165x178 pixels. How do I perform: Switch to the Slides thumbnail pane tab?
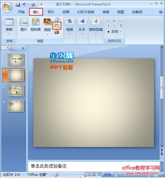pos(4,48)
